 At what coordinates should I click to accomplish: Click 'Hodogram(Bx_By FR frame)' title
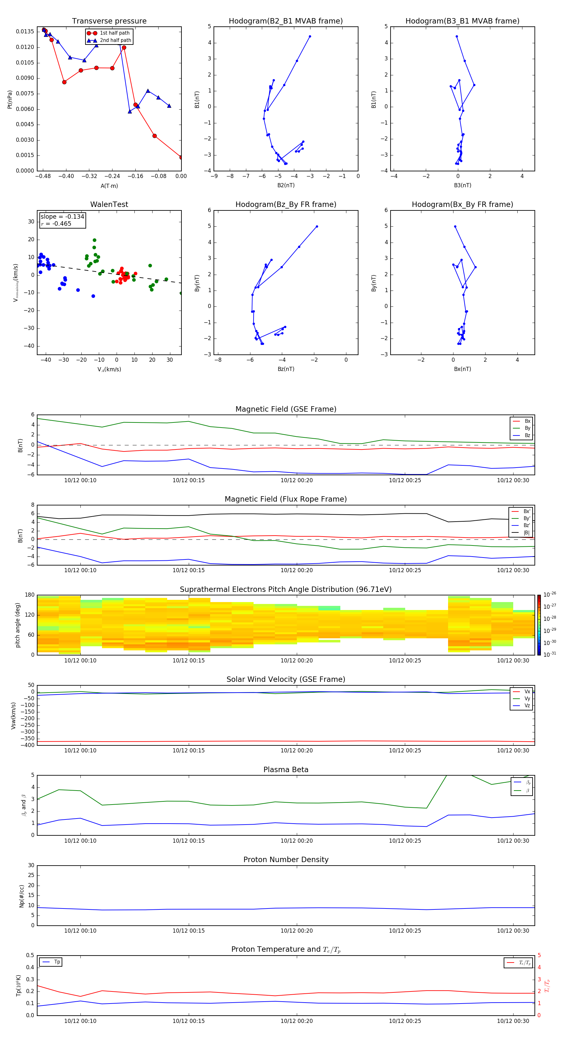[x=462, y=204]
